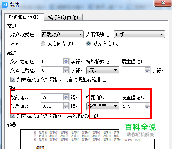The image size is (172, 149).
Task: Close the 段落 dialog with the X button
Action: (x=163, y=3)
